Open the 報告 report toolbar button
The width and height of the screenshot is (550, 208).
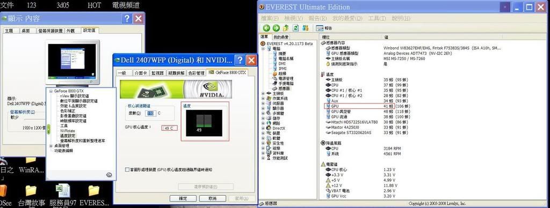(x=324, y=28)
